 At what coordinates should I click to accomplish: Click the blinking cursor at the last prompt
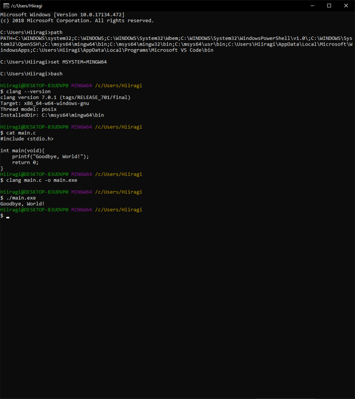8,217
